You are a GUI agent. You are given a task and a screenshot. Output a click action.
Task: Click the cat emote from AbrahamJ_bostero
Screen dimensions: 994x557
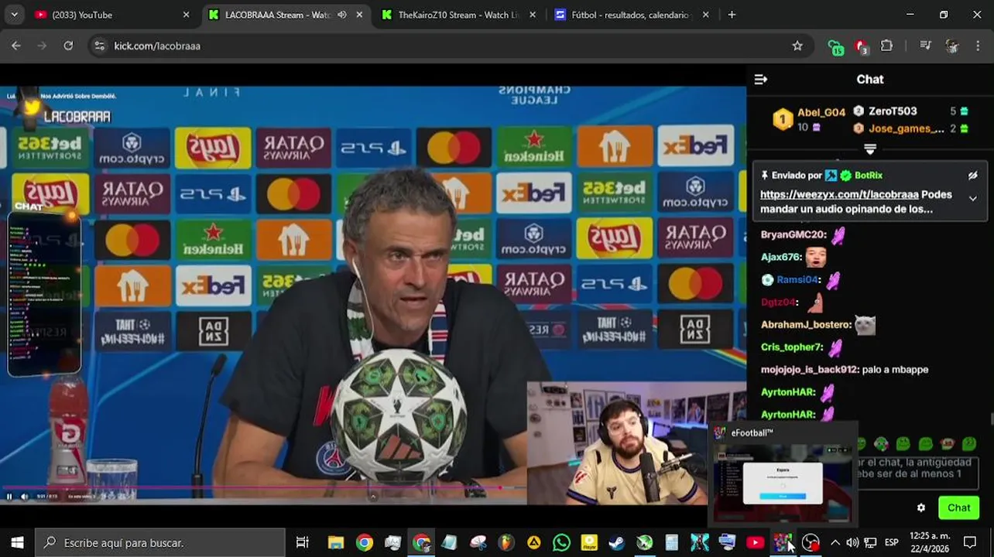click(865, 325)
